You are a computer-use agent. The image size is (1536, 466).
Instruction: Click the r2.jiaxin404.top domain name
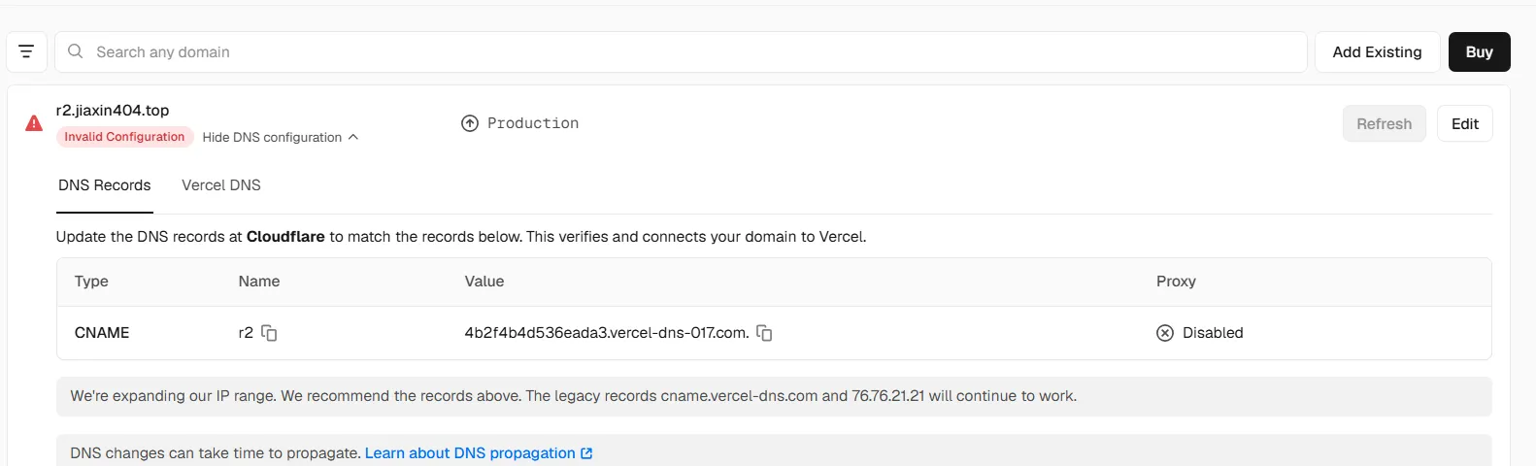tap(113, 111)
